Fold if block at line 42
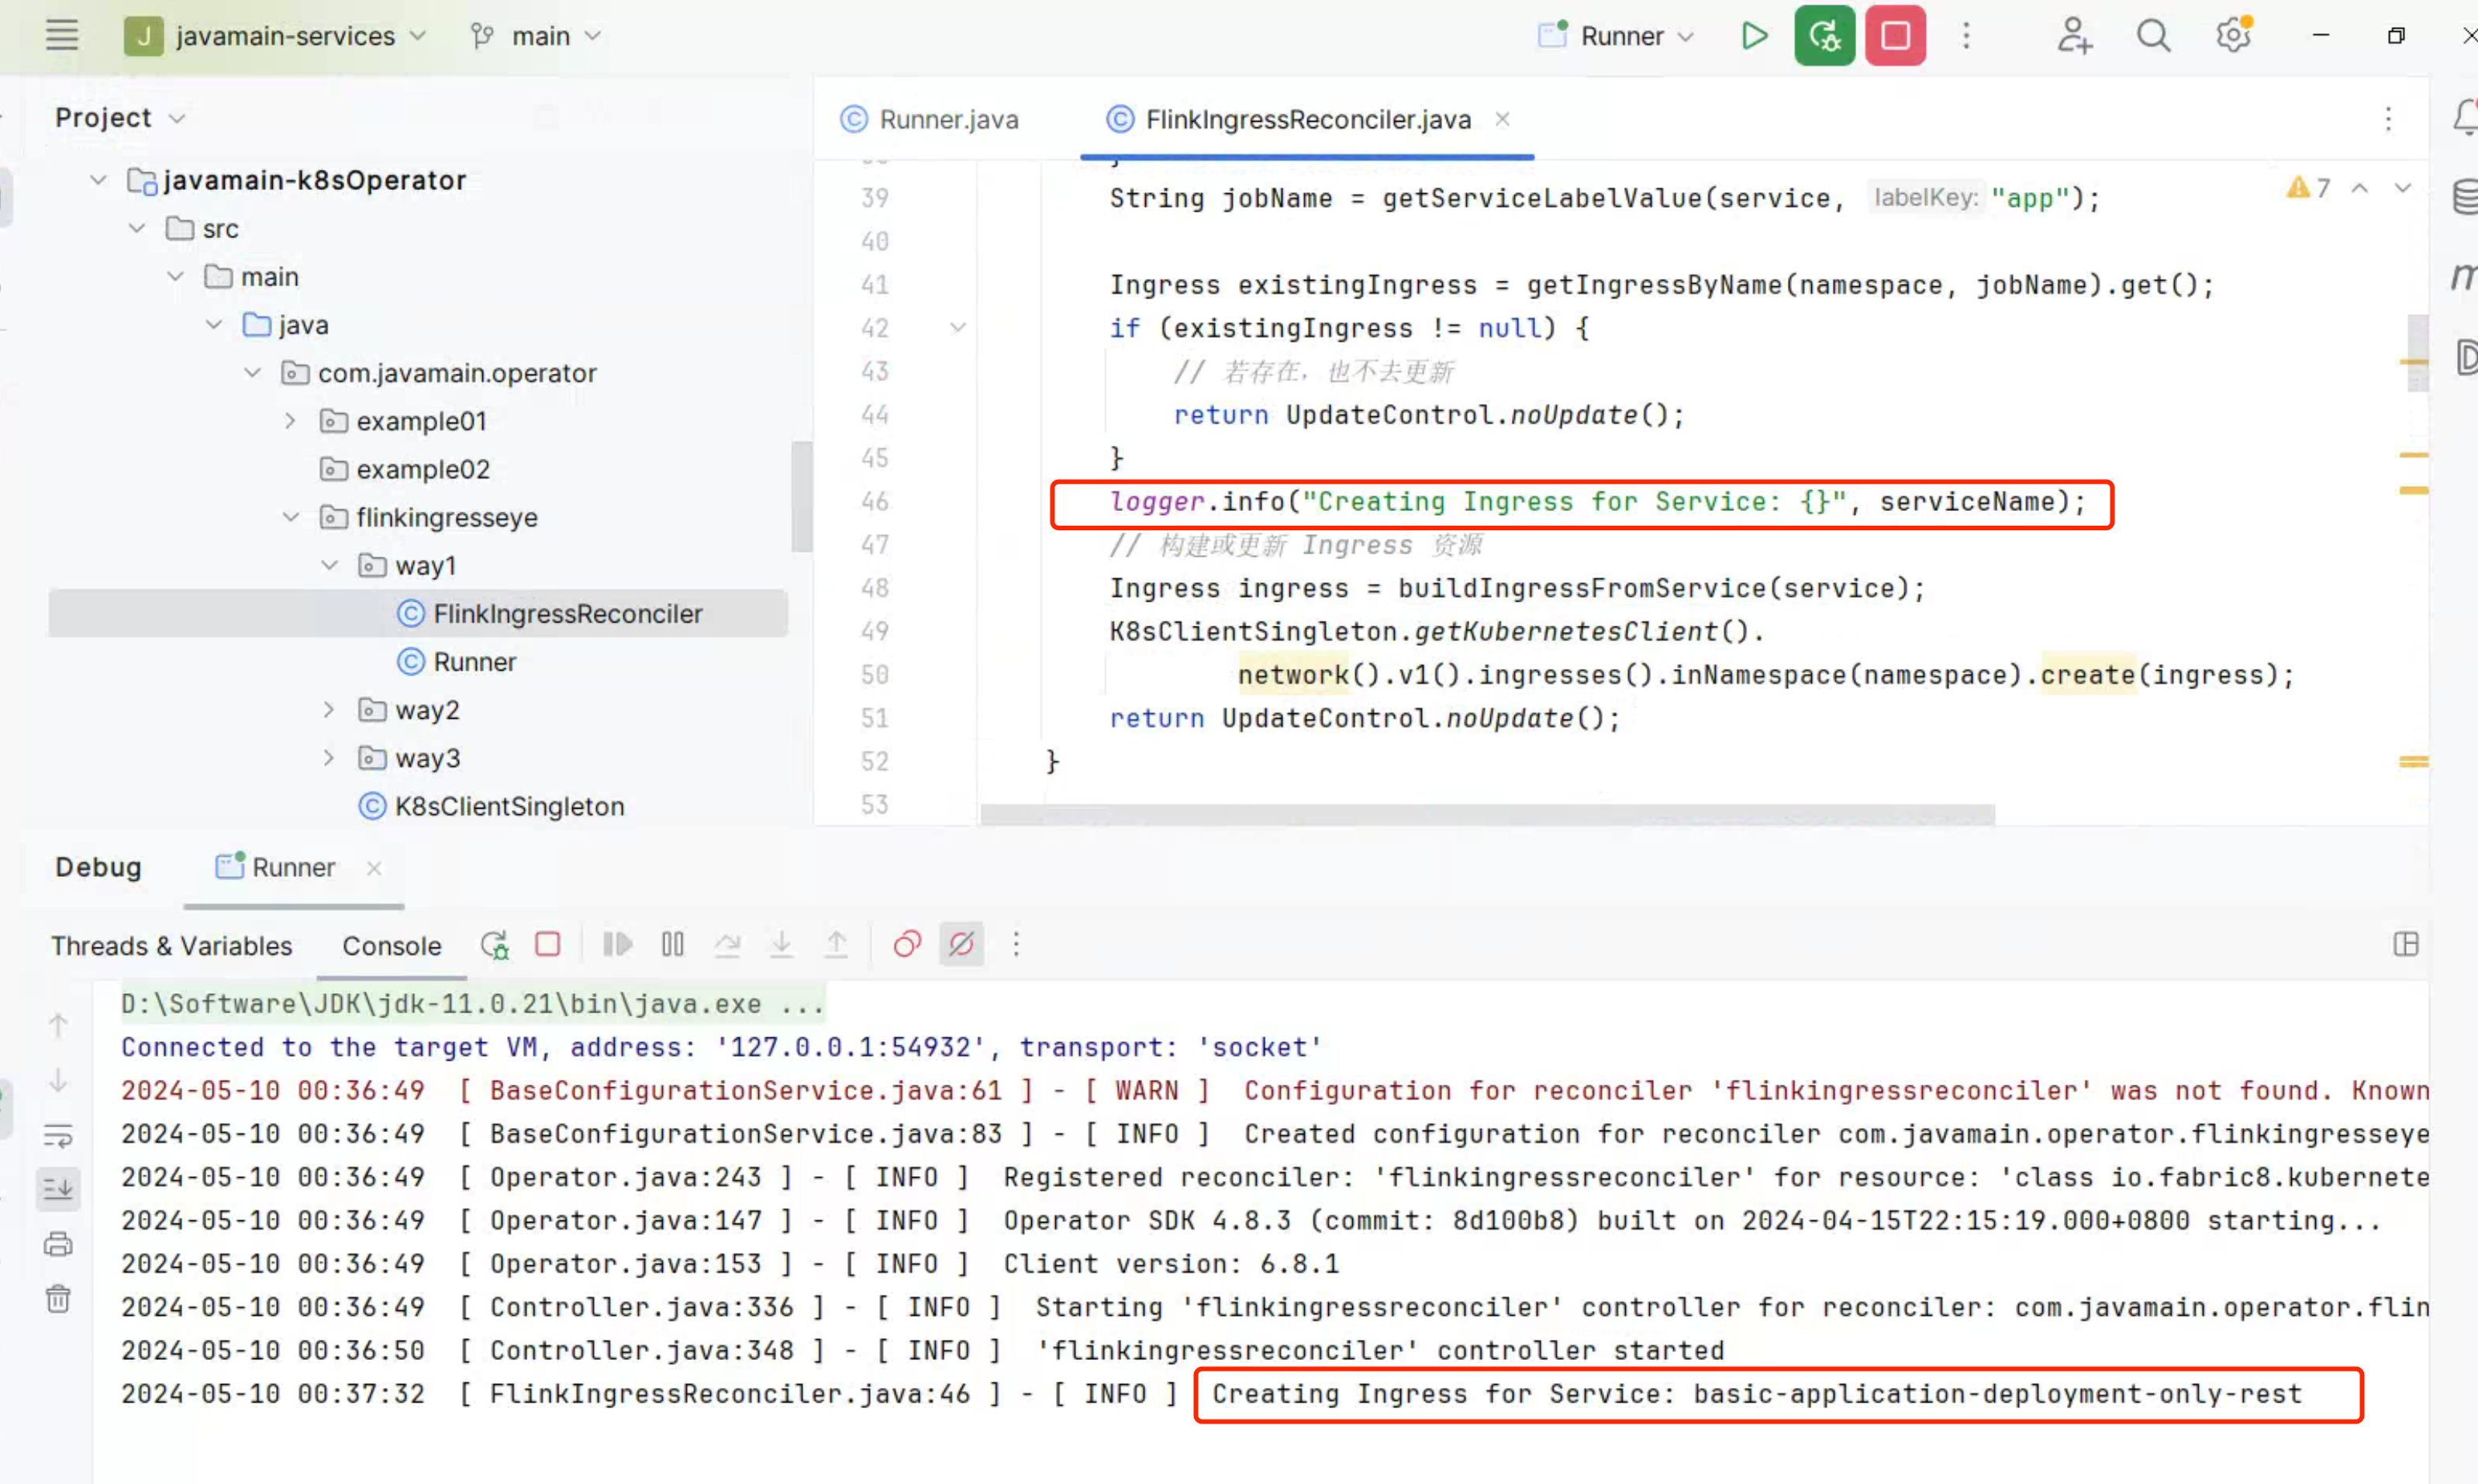This screenshot has height=1484, width=2478. click(958, 328)
